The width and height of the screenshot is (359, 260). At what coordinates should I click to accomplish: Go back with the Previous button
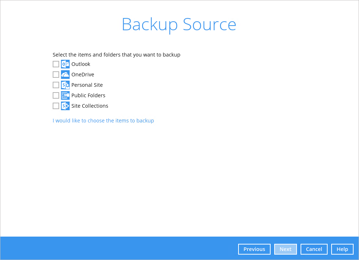tap(254, 249)
